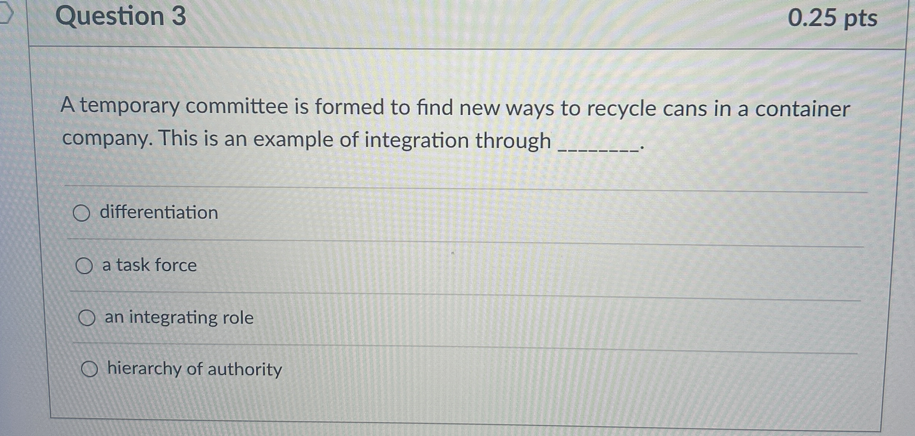915x436 pixels.
Task: Select the "an integrating role" radio button
Action: (x=88, y=317)
